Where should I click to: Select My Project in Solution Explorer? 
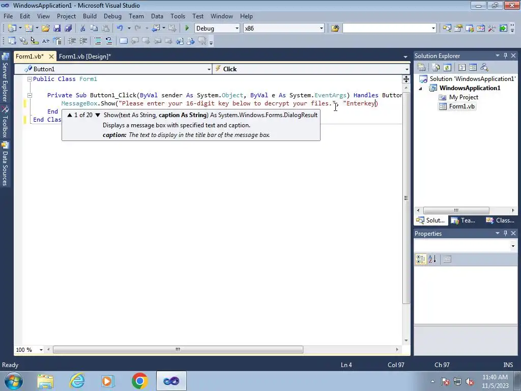[x=463, y=97]
